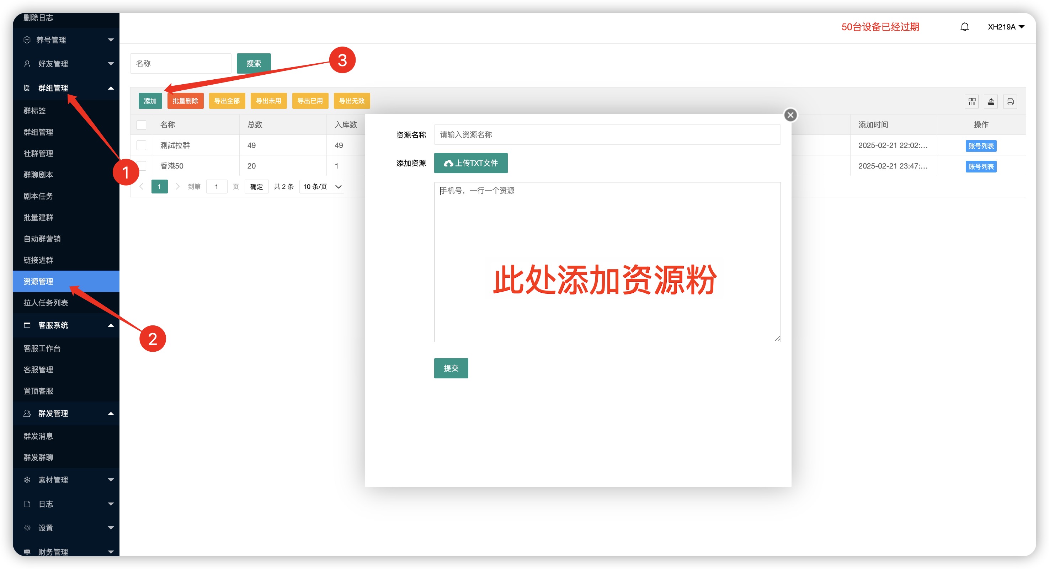Close the add resource dialog
Viewport: 1049px width, 569px height.
pyautogui.click(x=790, y=115)
